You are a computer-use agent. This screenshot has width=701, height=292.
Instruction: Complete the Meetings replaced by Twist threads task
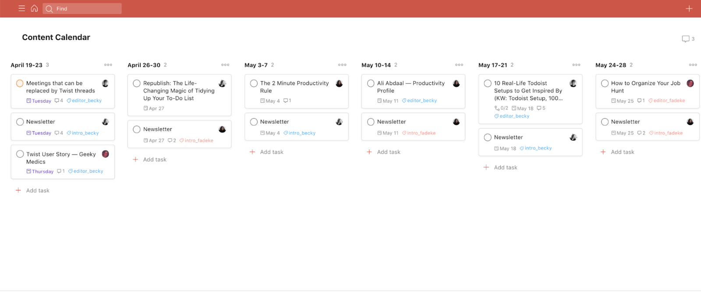(x=20, y=83)
